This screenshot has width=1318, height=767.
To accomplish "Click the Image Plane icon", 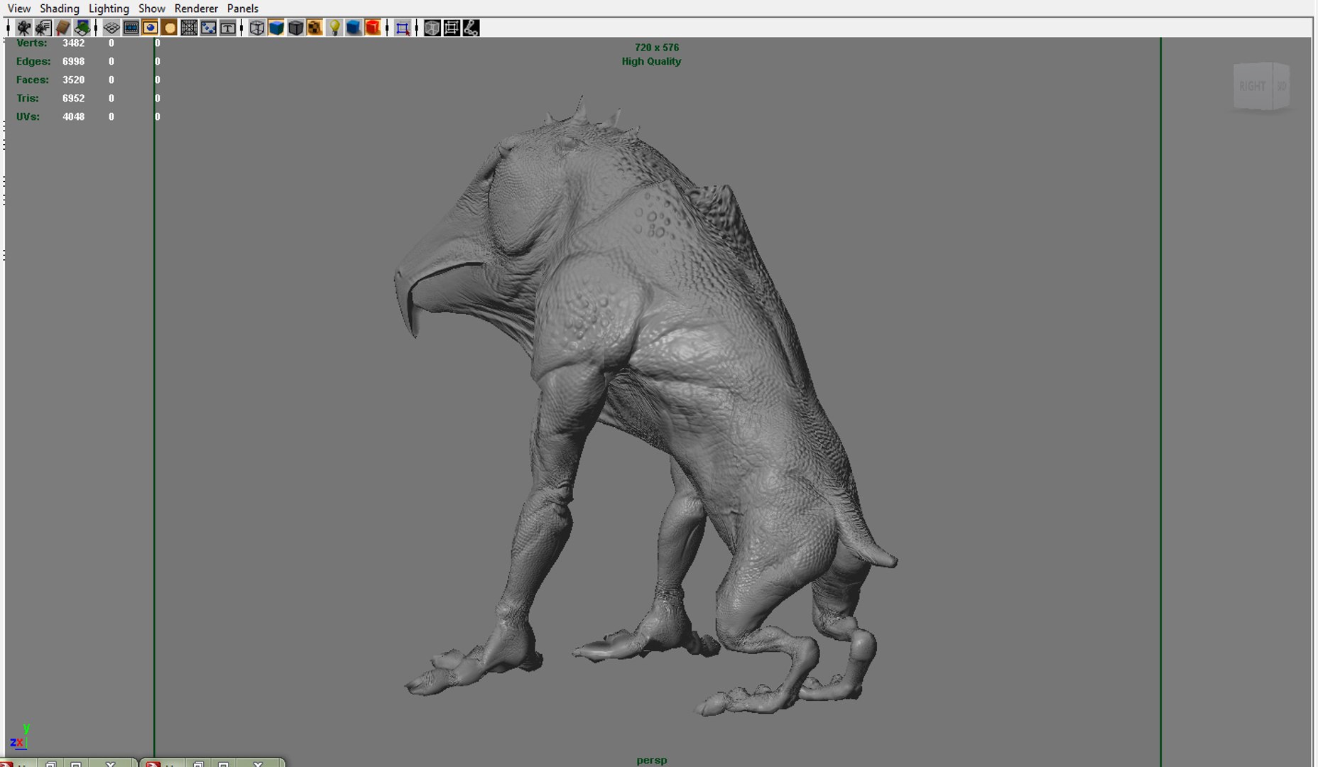I will [82, 28].
